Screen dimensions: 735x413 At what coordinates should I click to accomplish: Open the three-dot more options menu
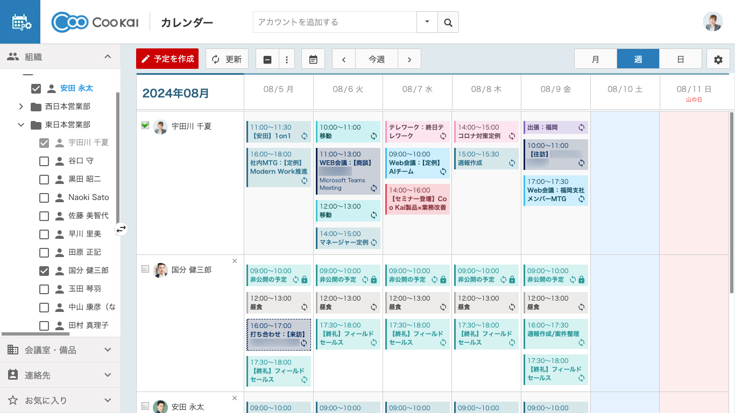(287, 59)
